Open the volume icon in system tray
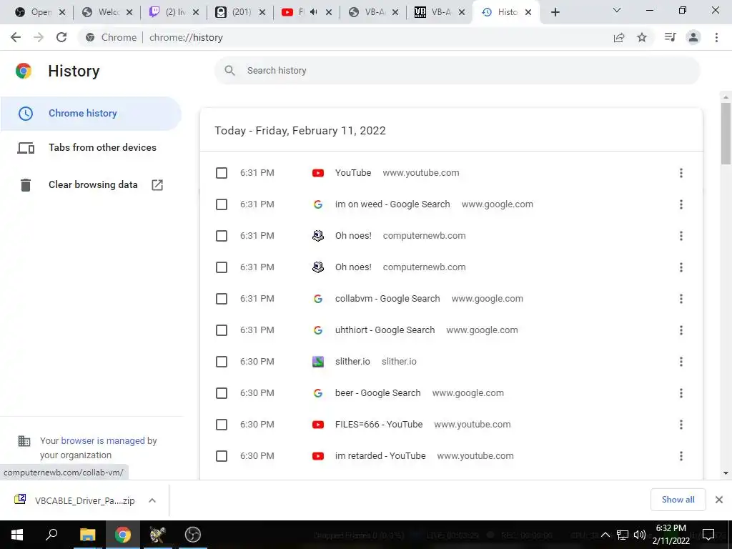The image size is (732, 549). [x=640, y=535]
